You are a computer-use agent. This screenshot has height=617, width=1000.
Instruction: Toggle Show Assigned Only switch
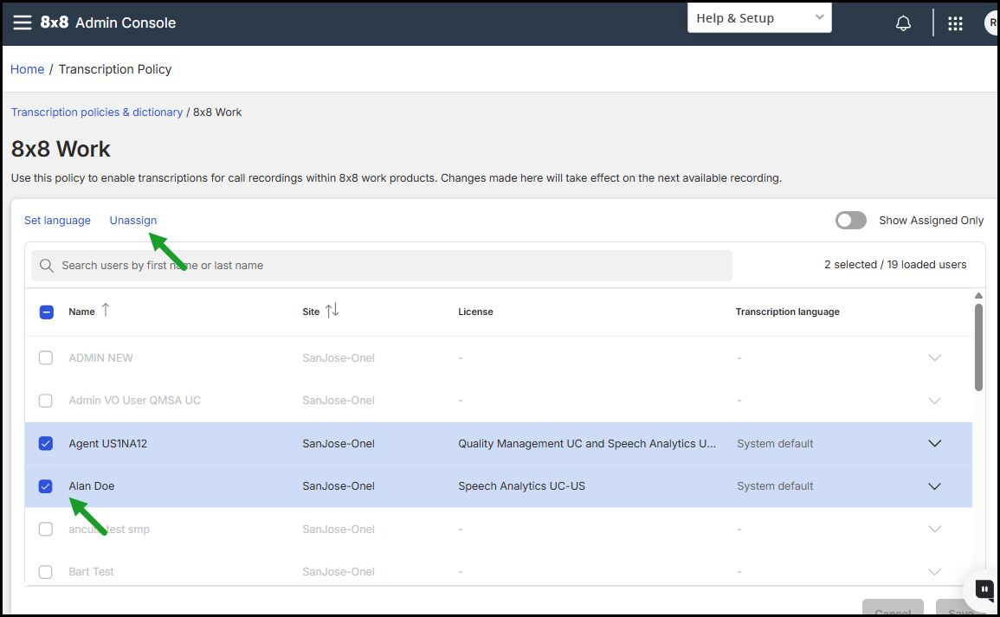click(851, 221)
